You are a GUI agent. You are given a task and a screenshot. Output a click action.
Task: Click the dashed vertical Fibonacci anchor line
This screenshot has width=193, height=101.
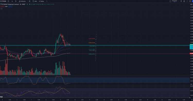[x=96, y=47]
